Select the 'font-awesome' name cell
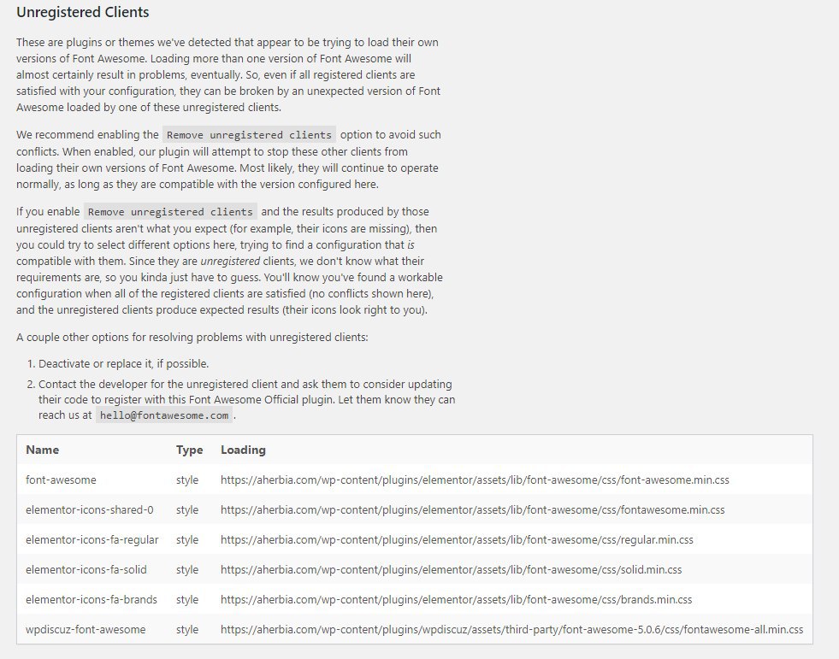The height and width of the screenshot is (659, 839). [x=61, y=480]
